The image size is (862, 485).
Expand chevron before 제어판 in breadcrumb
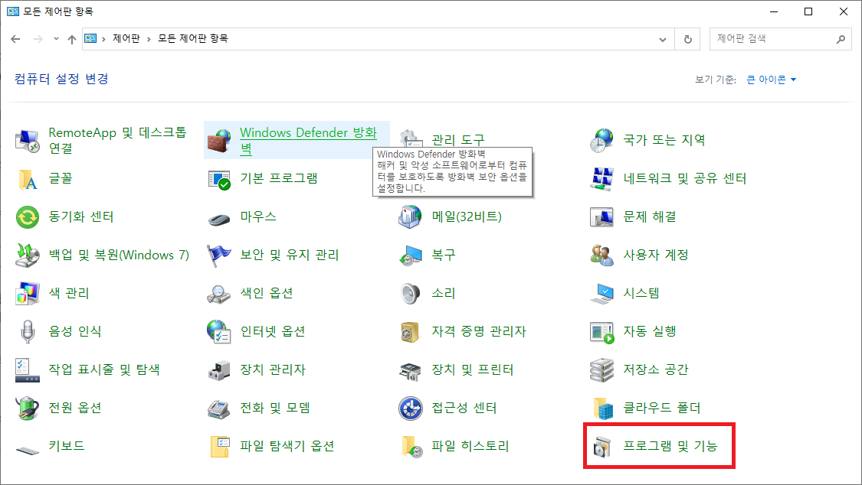pos(103,39)
